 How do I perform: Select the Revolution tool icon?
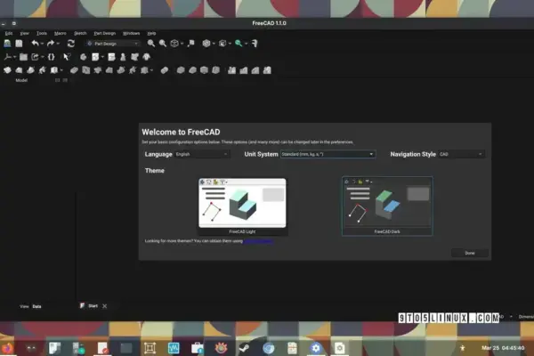pos(19,70)
